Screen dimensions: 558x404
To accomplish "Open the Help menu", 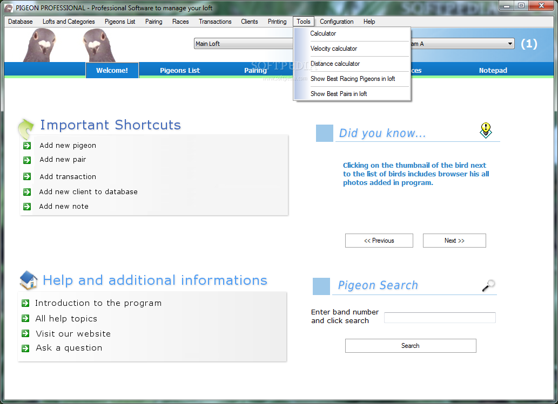I will tap(369, 22).
